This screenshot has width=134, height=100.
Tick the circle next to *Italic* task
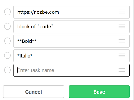coord(8,55)
